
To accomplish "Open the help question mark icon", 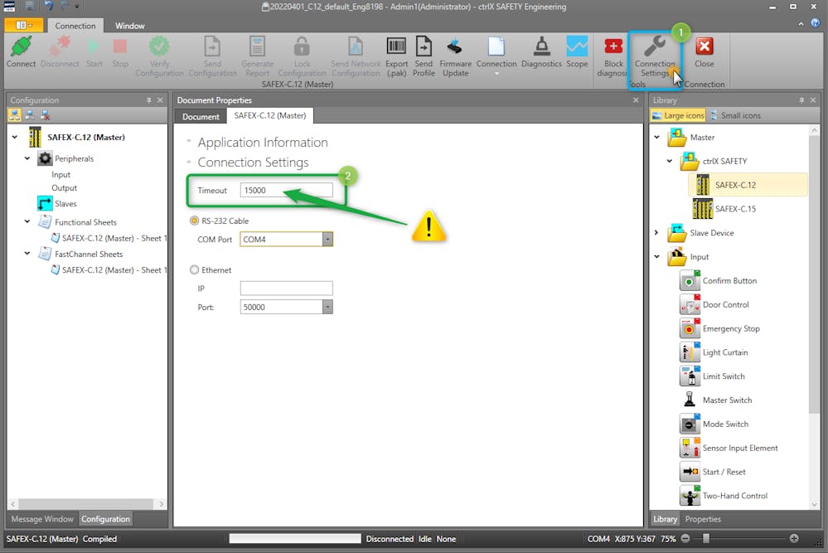I will click(x=816, y=22).
